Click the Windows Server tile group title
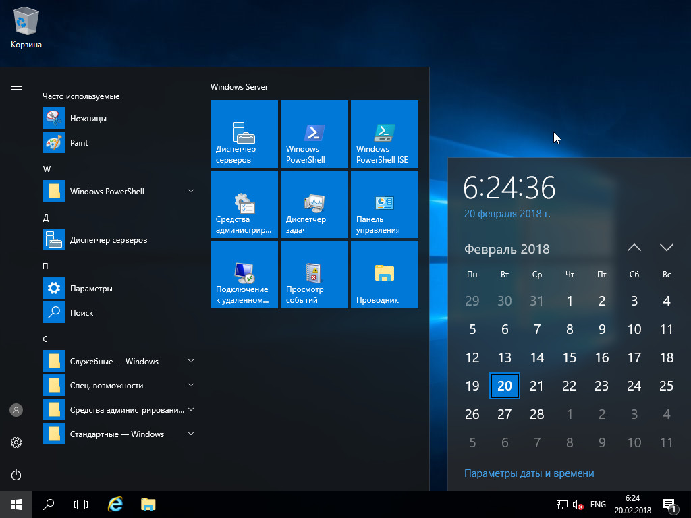 tap(239, 87)
